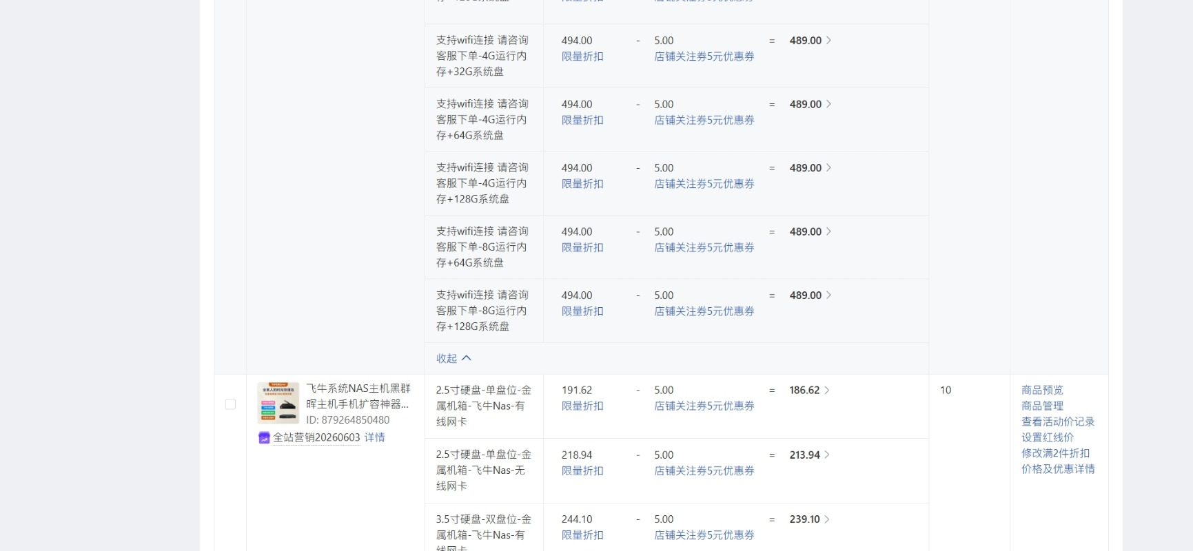
Task: Click 详情 link next to 全站营销20260603
Action: 374,437
